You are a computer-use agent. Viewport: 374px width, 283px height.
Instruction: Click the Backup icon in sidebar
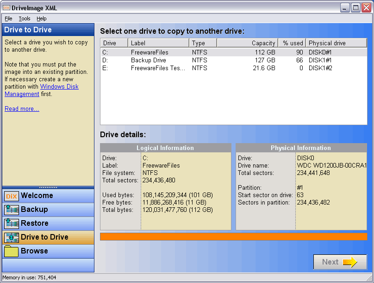(x=12, y=210)
